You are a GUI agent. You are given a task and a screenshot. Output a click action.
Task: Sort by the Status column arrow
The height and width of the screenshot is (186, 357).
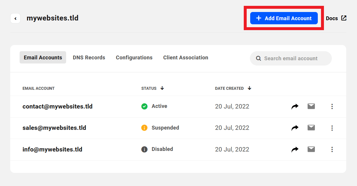point(162,88)
